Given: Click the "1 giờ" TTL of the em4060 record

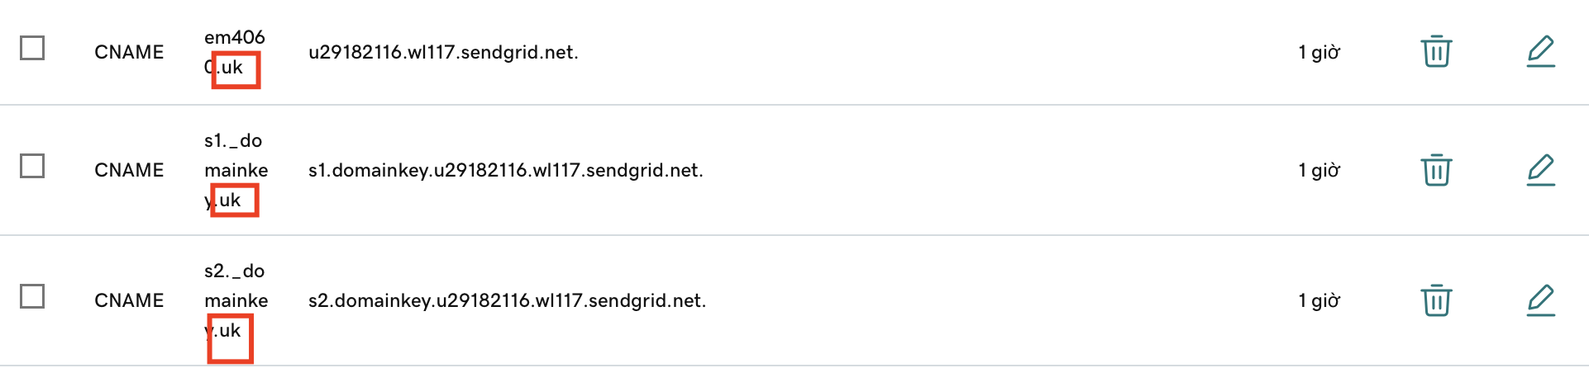Looking at the screenshot, I should tap(1319, 53).
